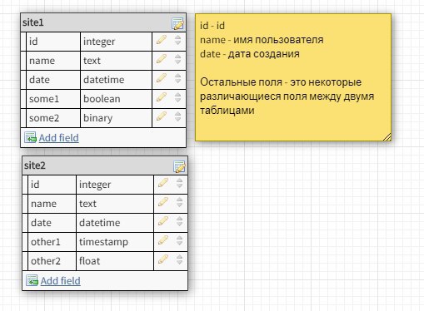This screenshot has height=311, width=424.
Task: Click the yellow sticky note text
Action: coord(287,68)
